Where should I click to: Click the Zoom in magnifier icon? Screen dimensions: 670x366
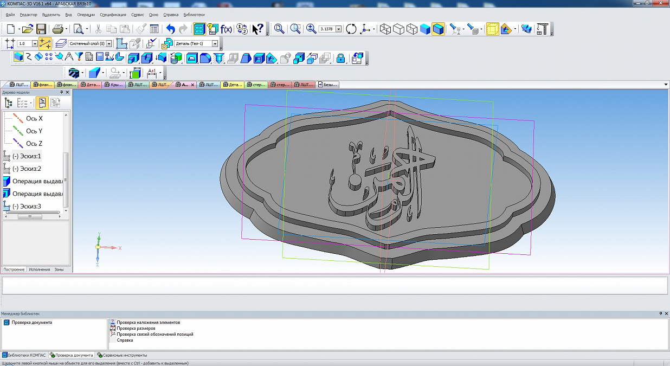pyautogui.click(x=311, y=29)
